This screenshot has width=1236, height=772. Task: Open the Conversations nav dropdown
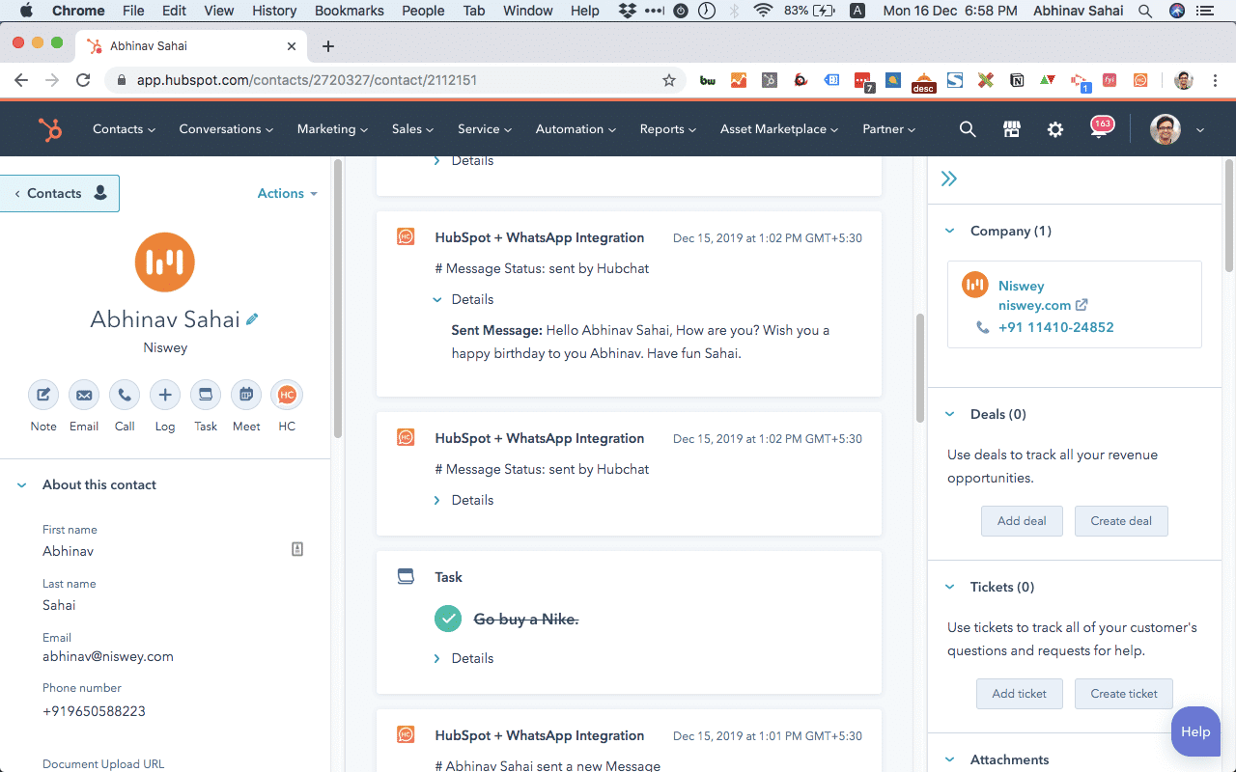(226, 129)
